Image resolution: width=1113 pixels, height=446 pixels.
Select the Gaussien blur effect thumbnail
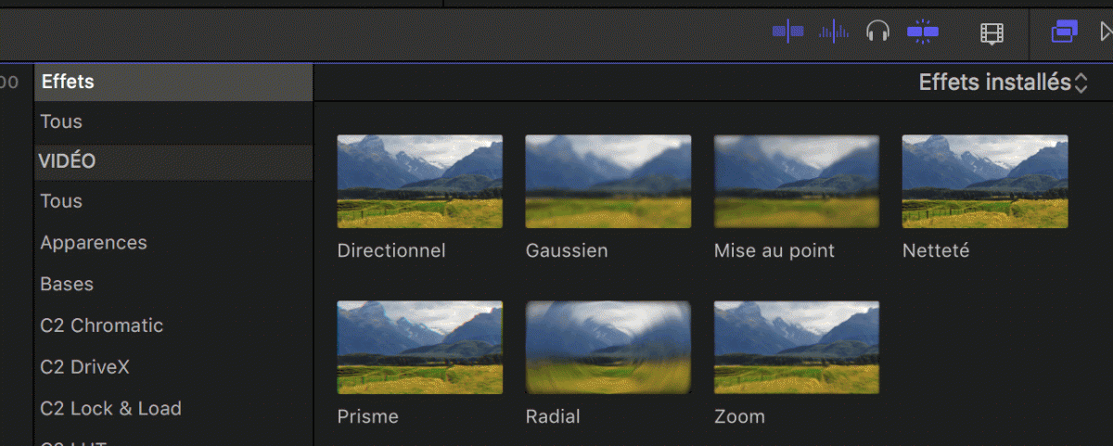(608, 182)
